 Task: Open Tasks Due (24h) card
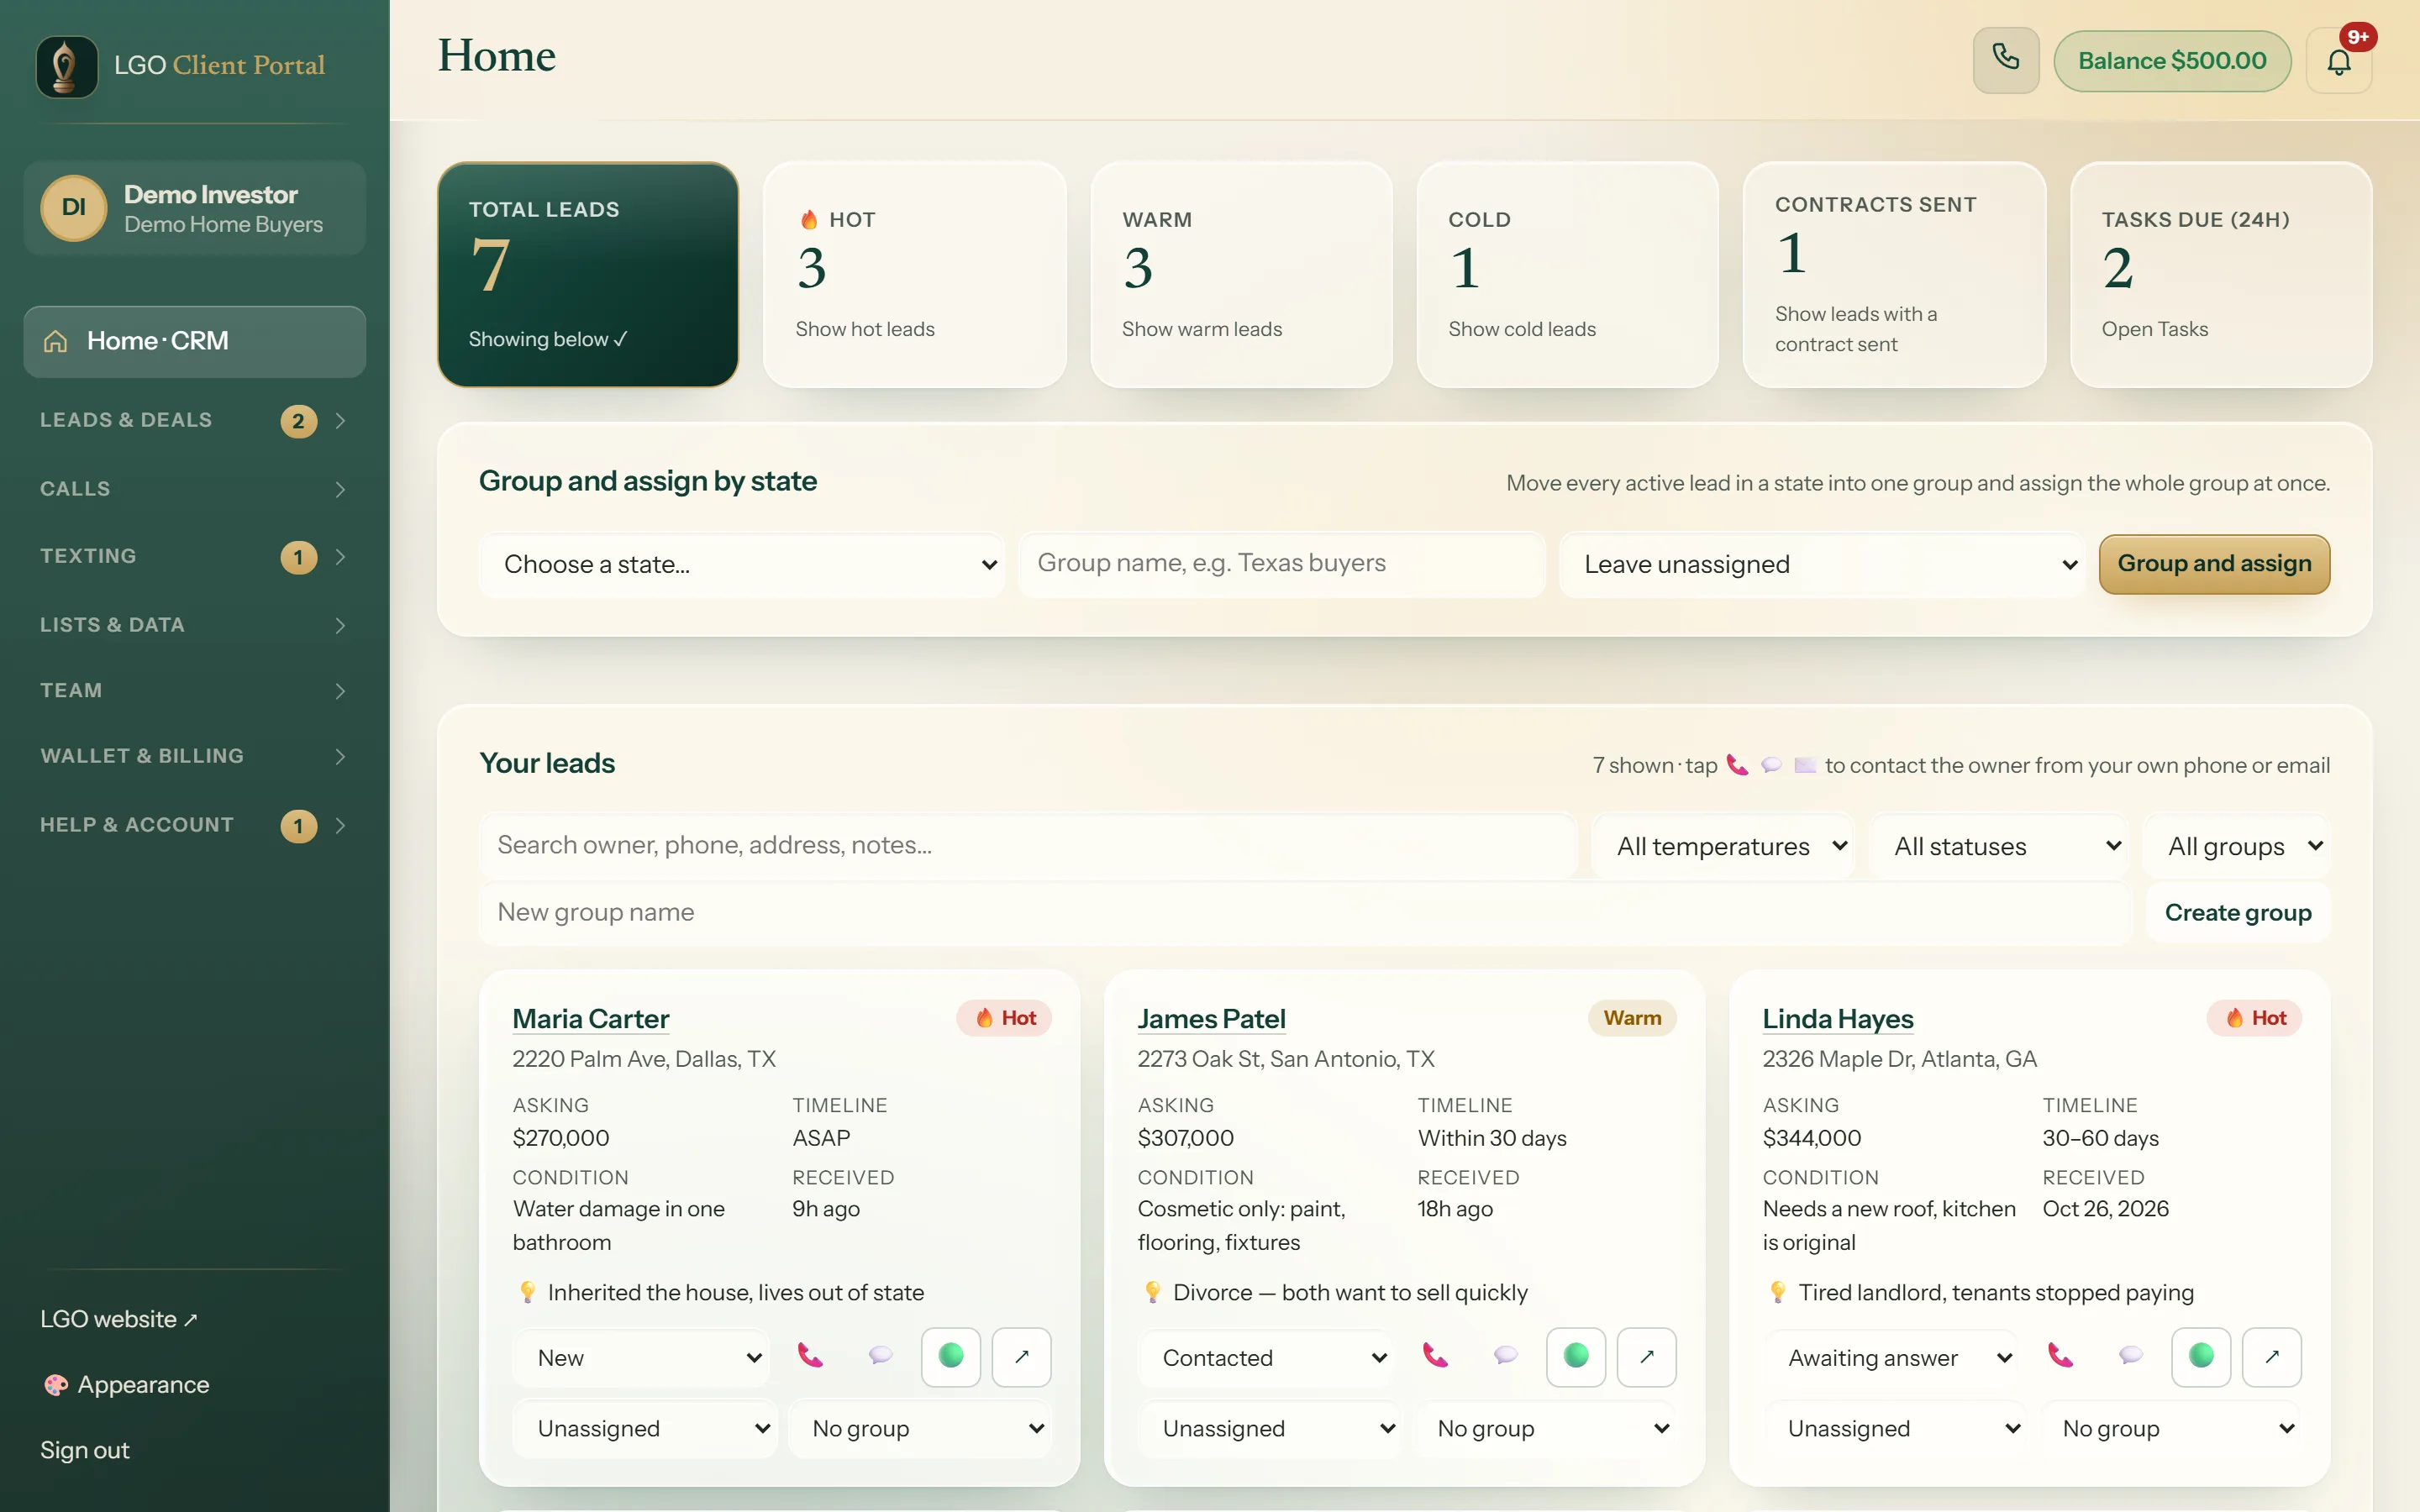(x=2220, y=275)
